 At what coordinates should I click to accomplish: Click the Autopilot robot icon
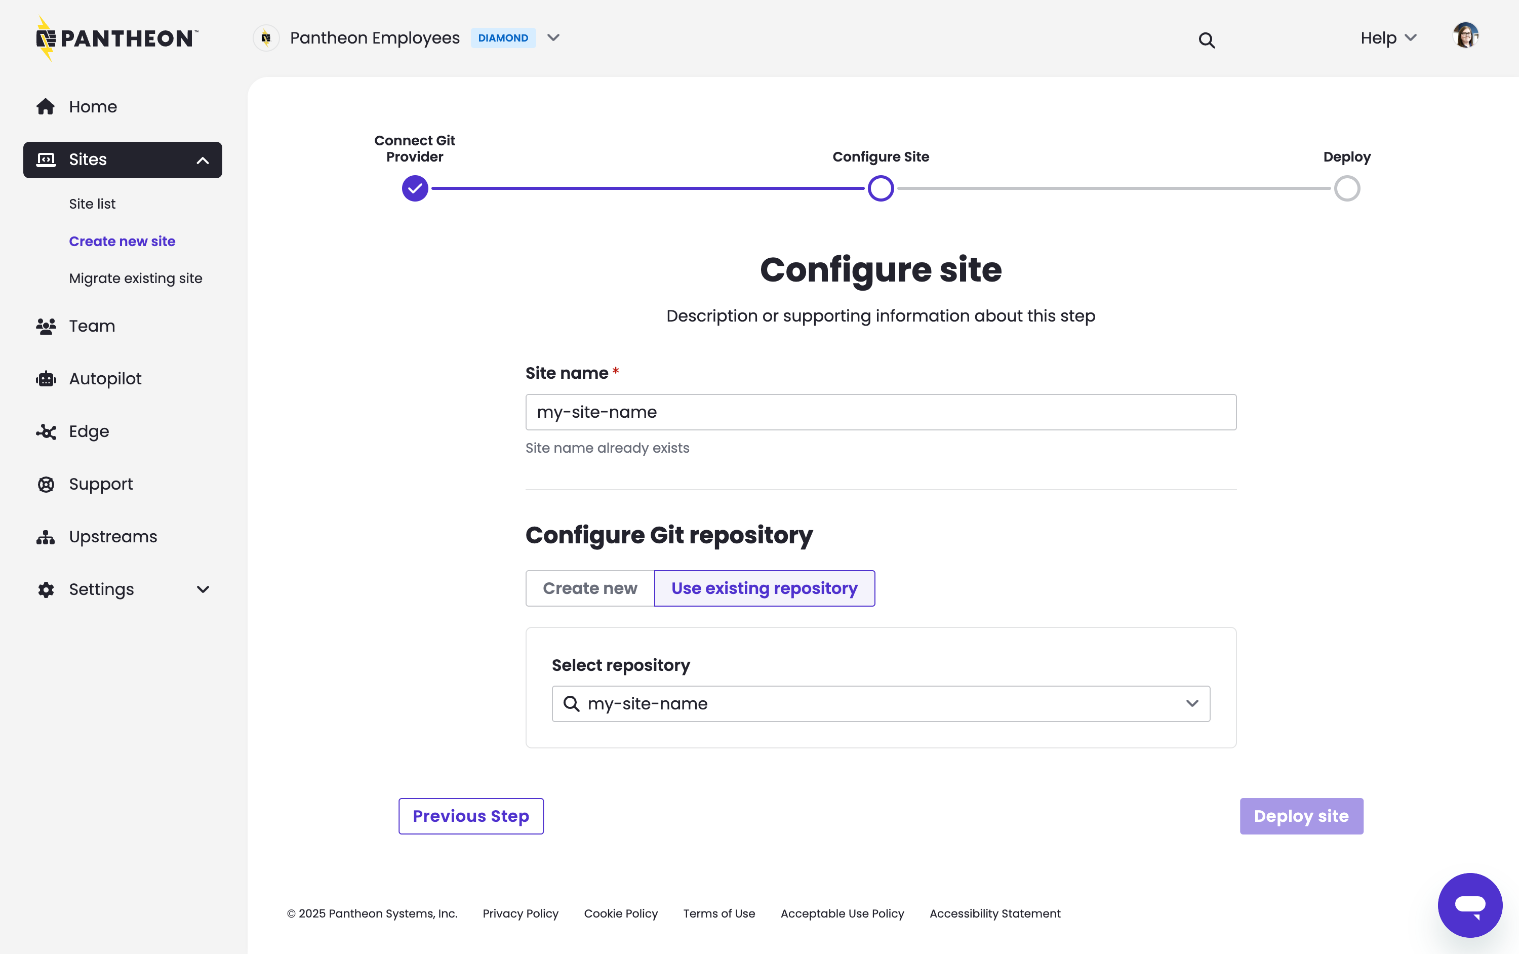tap(46, 379)
